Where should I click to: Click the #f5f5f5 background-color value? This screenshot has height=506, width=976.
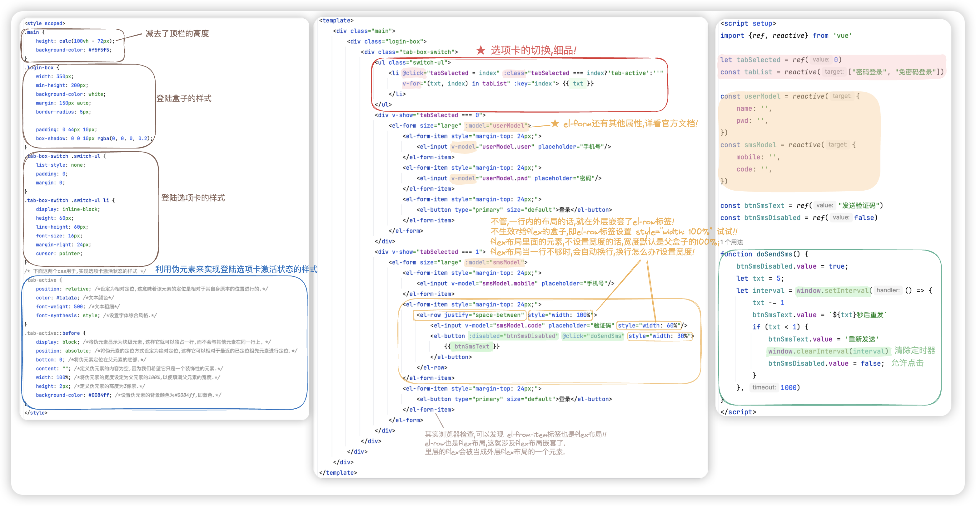pyautogui.click(x=99, y=50)
